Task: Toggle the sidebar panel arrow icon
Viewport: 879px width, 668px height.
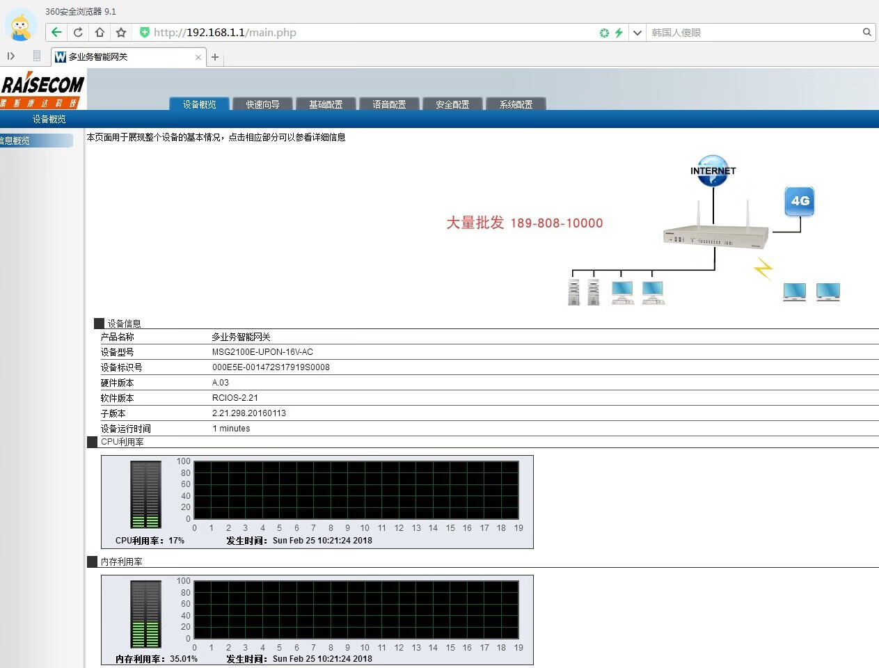Action: click(11, 56)
